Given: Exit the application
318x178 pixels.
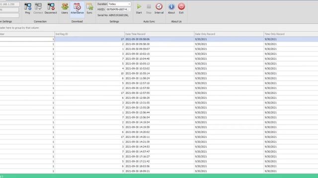Looking at the screenshot, I should [181, 8].
